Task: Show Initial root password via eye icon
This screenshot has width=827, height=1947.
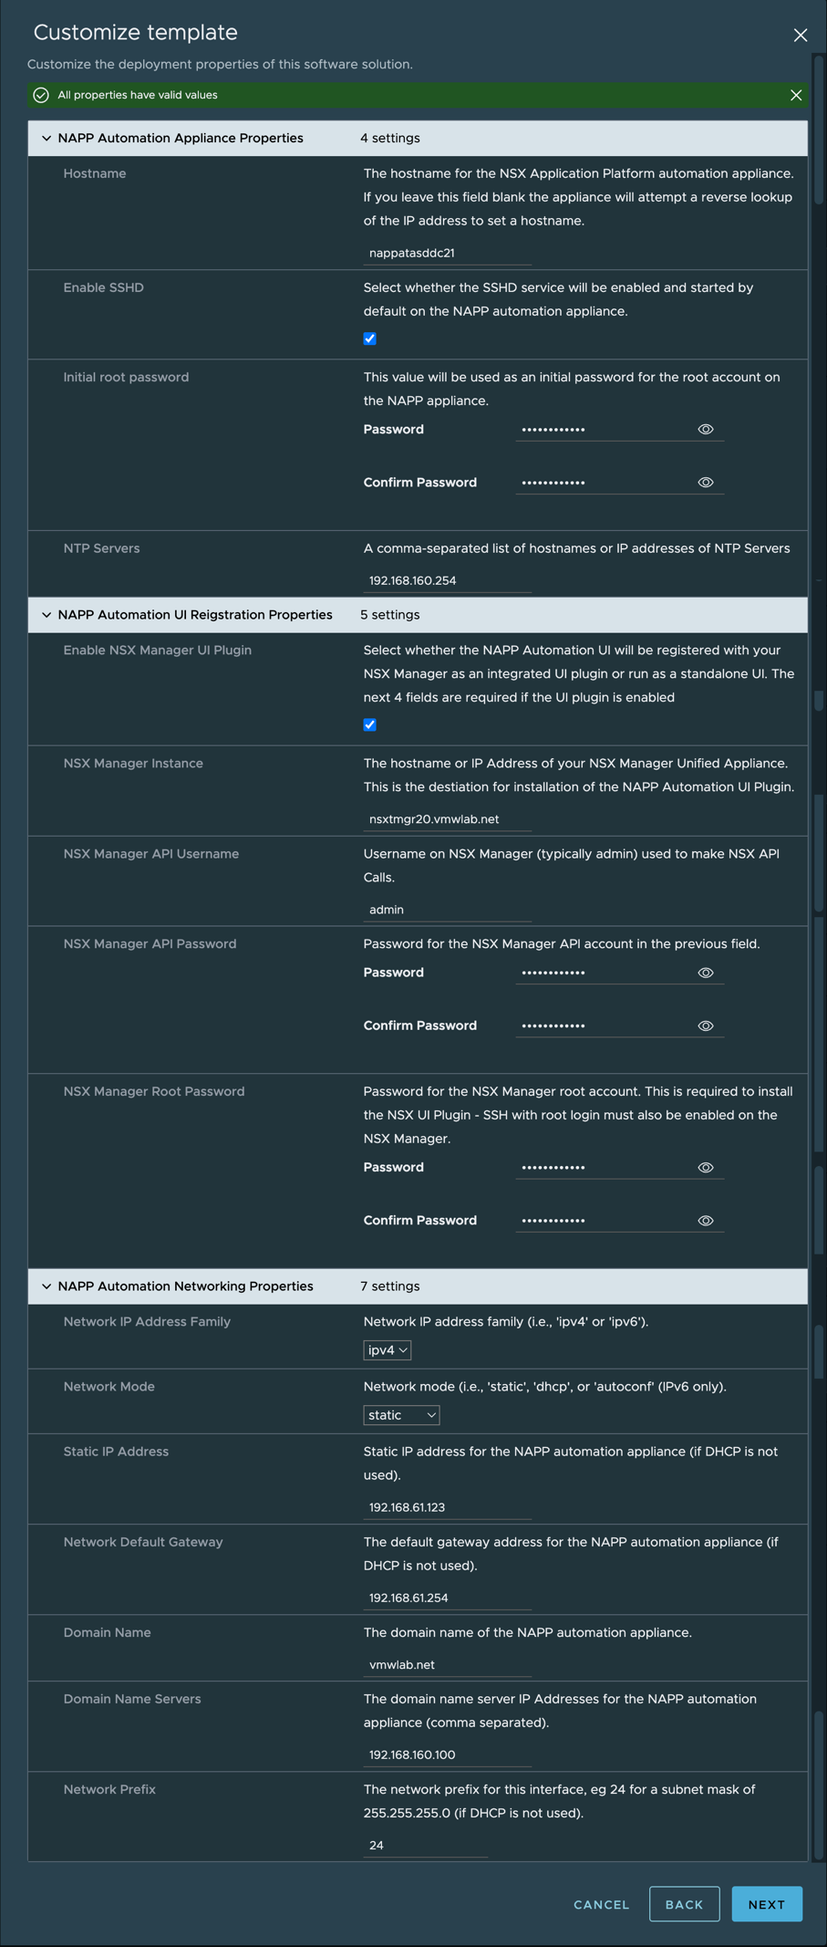Action: [x=706, y=429]
